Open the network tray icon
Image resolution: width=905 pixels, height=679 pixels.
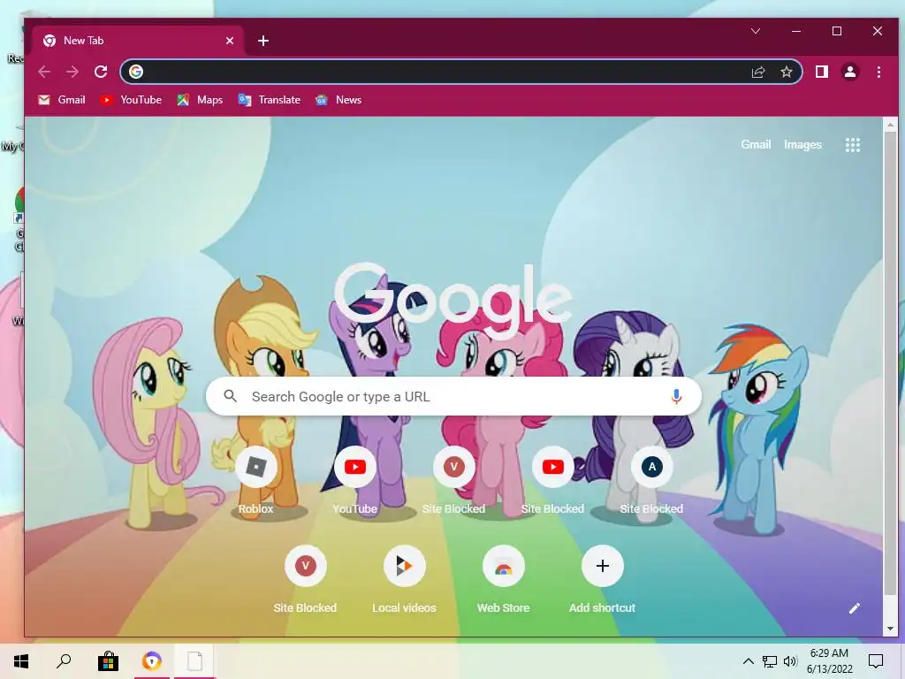point(770,661)
